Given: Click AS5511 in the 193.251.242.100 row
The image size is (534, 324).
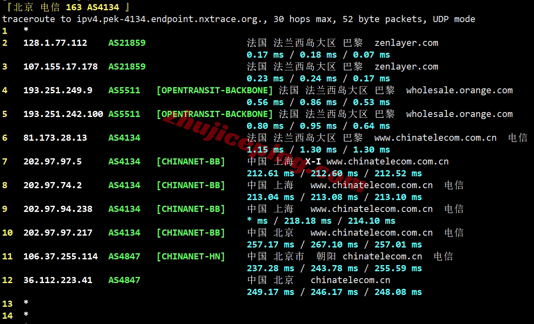Looking at the screenshot, I should tap(124, 114).
